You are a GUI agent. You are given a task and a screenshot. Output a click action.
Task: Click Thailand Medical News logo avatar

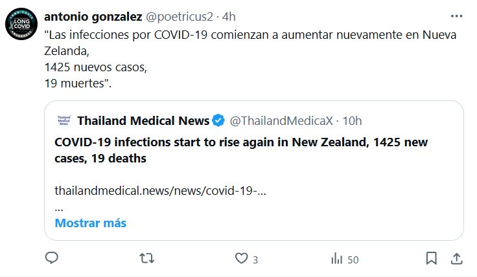coord(64,120)
